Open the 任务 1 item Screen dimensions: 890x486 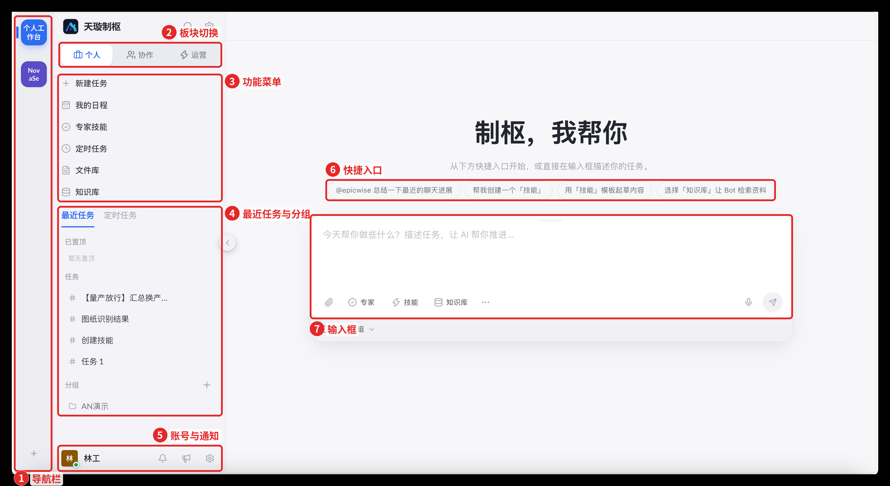point(140,361)
